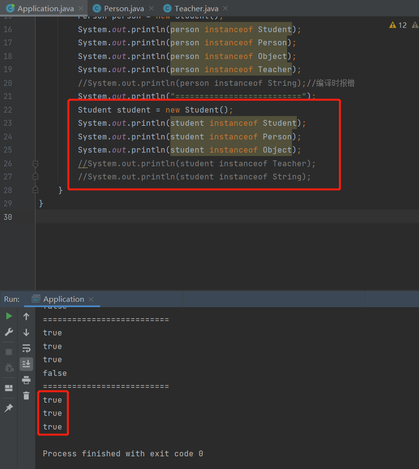Click 'student instanceof Object' expression line 25
Image resolution: width=419 pixels, height=469 pixels.
(231, 150)
